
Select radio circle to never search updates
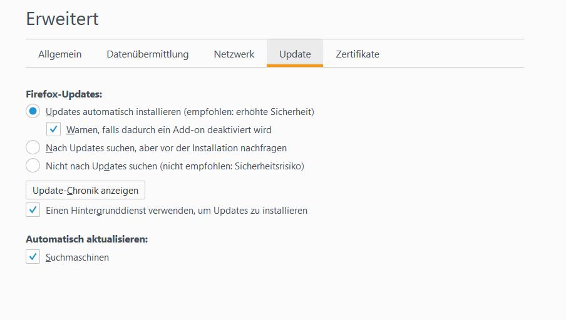click(x=33, y=166)
